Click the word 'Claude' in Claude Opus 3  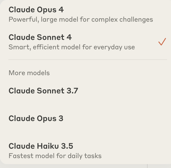point(22,118)
